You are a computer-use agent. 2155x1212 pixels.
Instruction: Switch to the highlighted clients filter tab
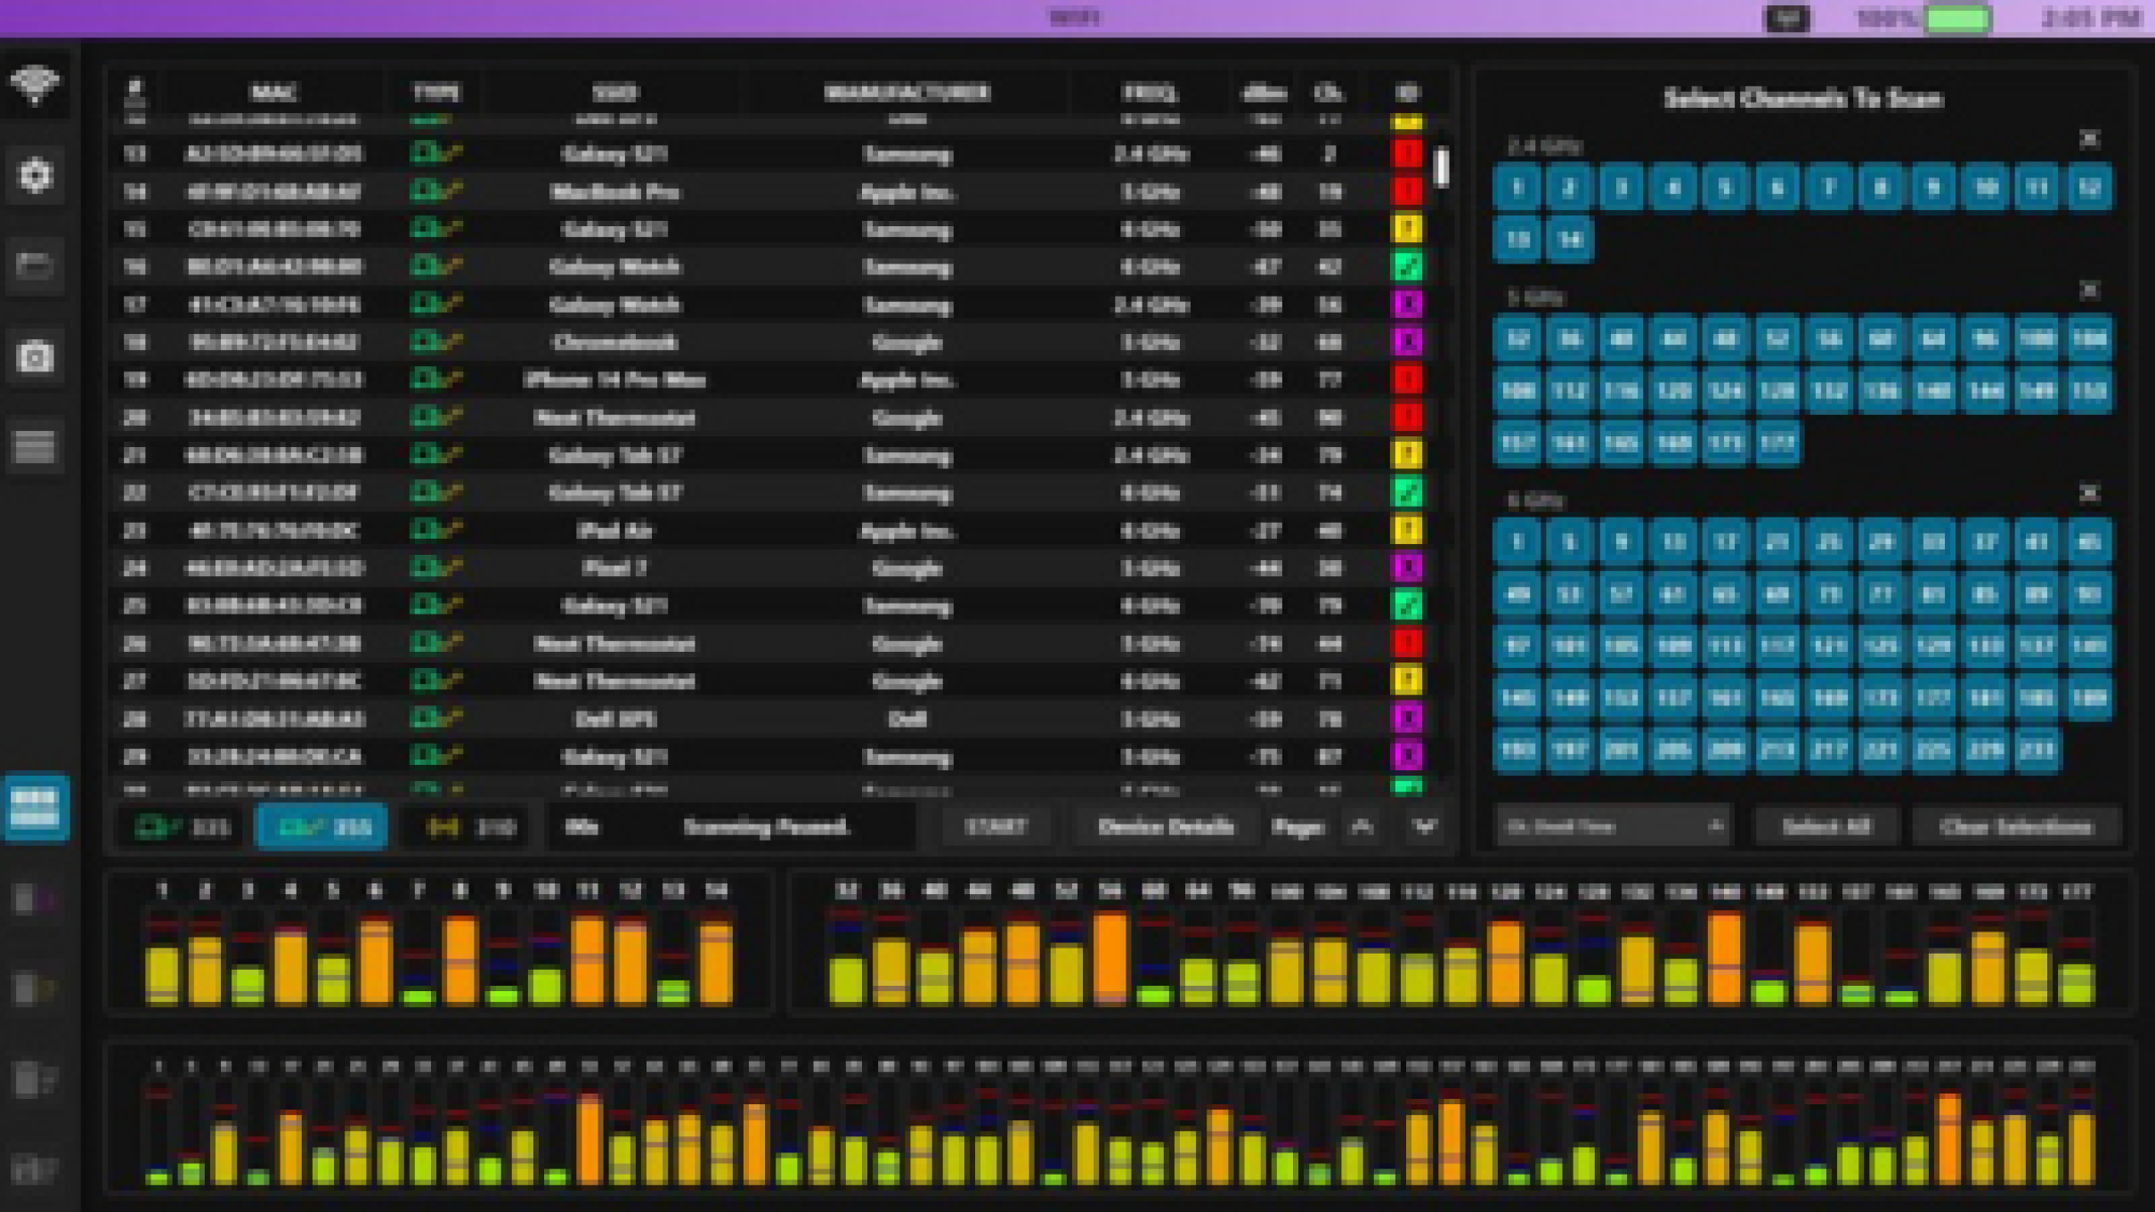(x=322, y=826)
